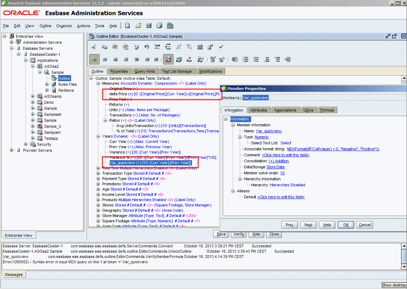
Task: Click the Rules Files node icon
Action: click(54, 84)
